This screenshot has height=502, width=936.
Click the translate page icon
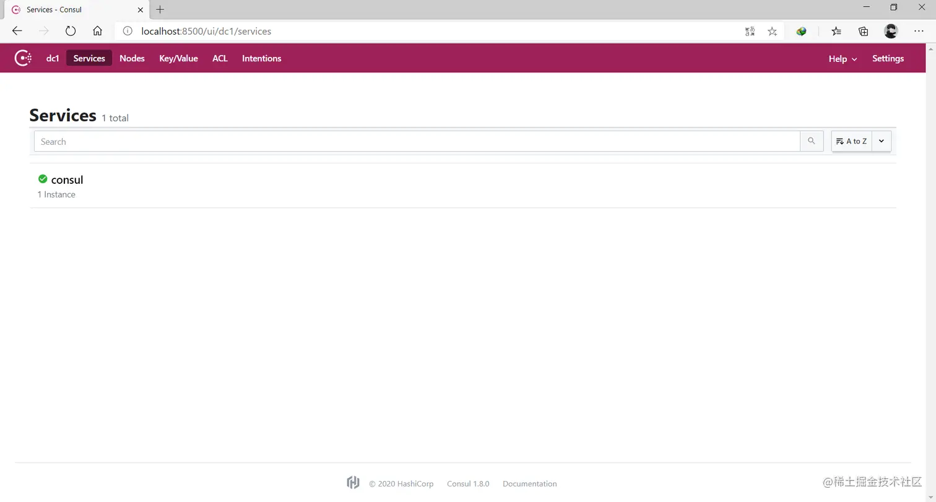(x=750, y=31)
